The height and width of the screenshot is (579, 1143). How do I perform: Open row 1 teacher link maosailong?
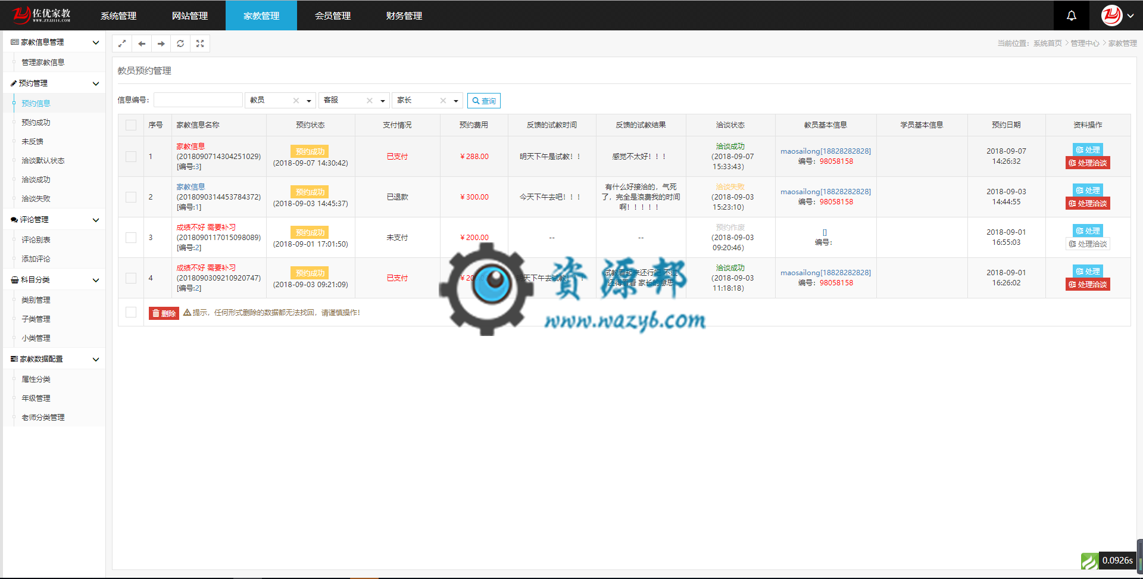tap(826, 151)
